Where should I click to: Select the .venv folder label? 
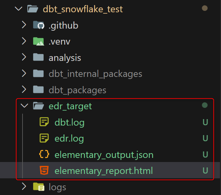tap(59, 42)
